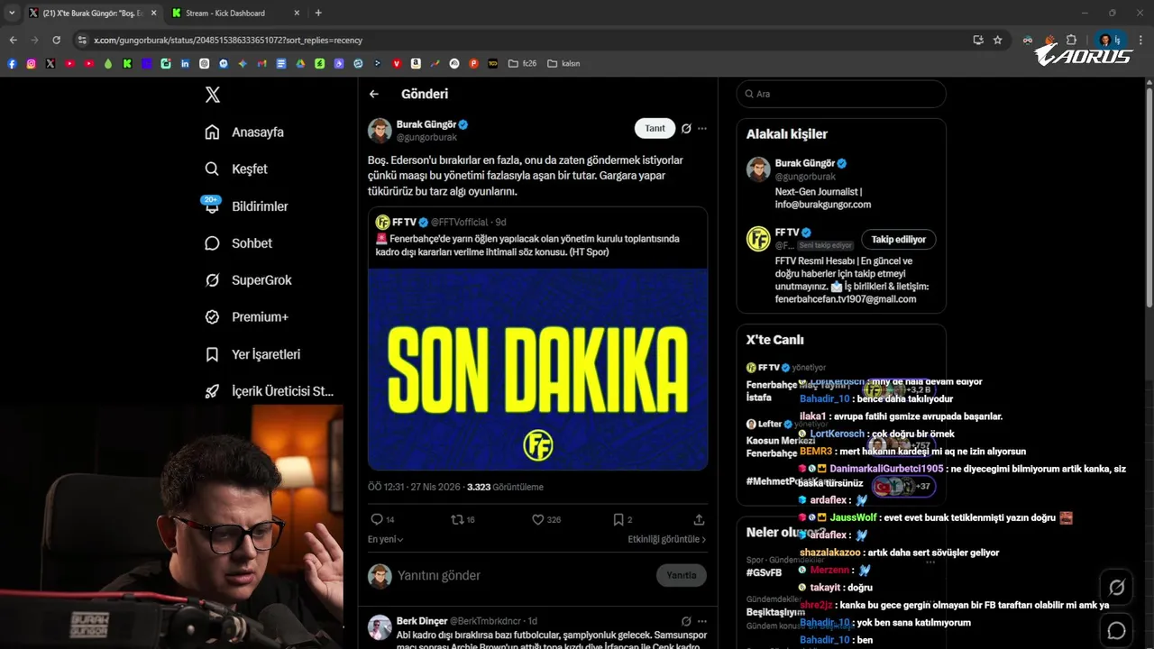Reload the page
The image size is (1154, 649).
coord(57,40)
